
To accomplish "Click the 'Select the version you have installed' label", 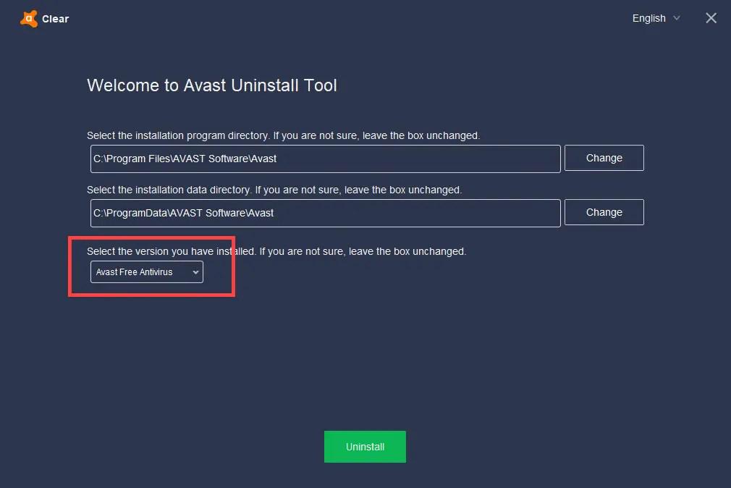I will click(276, 251).
